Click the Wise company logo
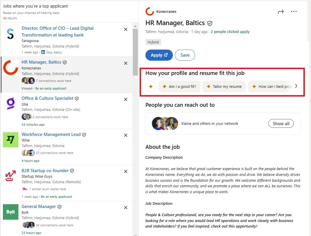 tap(11, 140)
